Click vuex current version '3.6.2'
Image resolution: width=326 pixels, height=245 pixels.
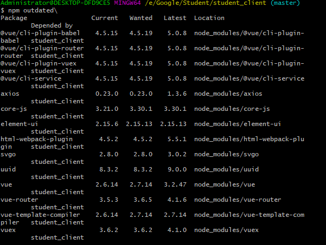tap(108, 230)
